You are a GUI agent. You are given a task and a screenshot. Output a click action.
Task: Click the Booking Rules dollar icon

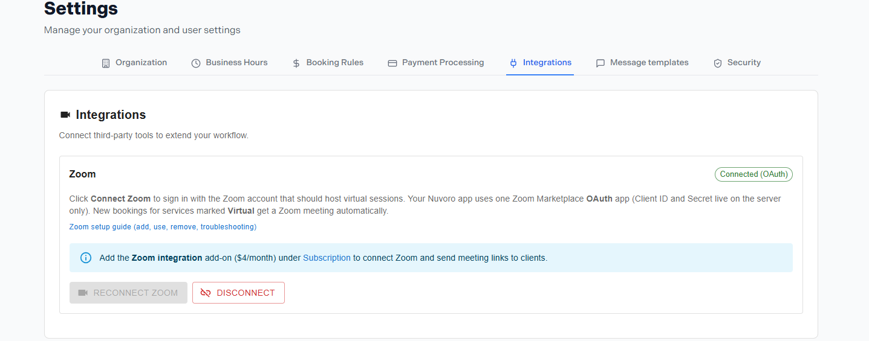(x=296, y=63)
